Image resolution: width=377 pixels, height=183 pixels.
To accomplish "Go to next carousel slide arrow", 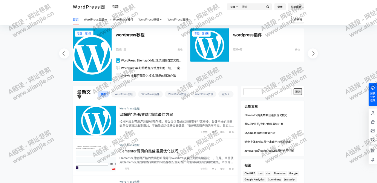I will pos(313,54).
